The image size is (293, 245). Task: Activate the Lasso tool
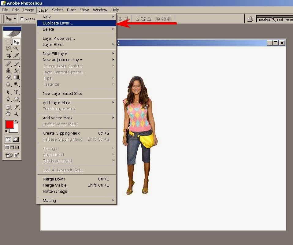[8, 48]
